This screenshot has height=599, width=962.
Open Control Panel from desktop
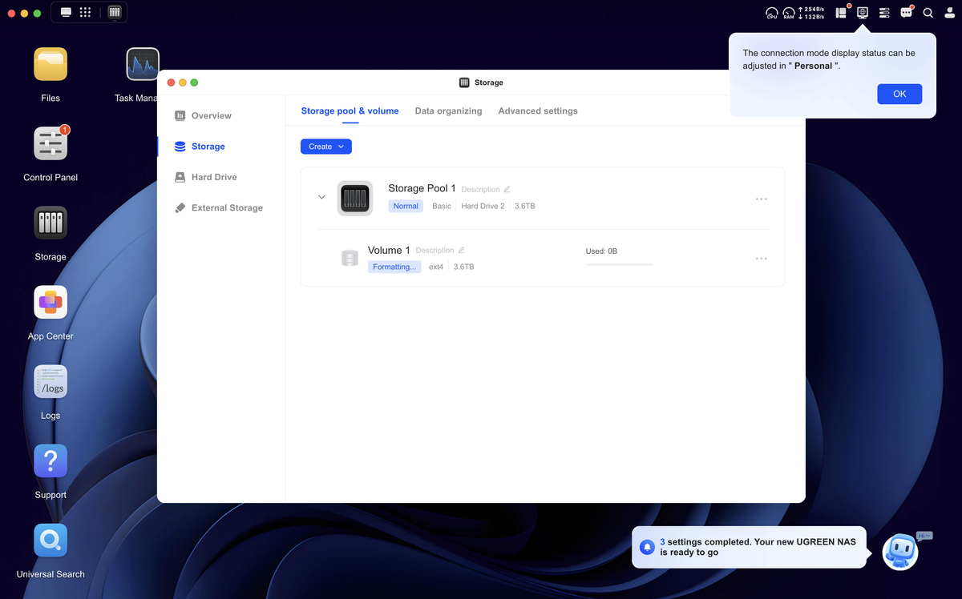(x=51, y=144)
